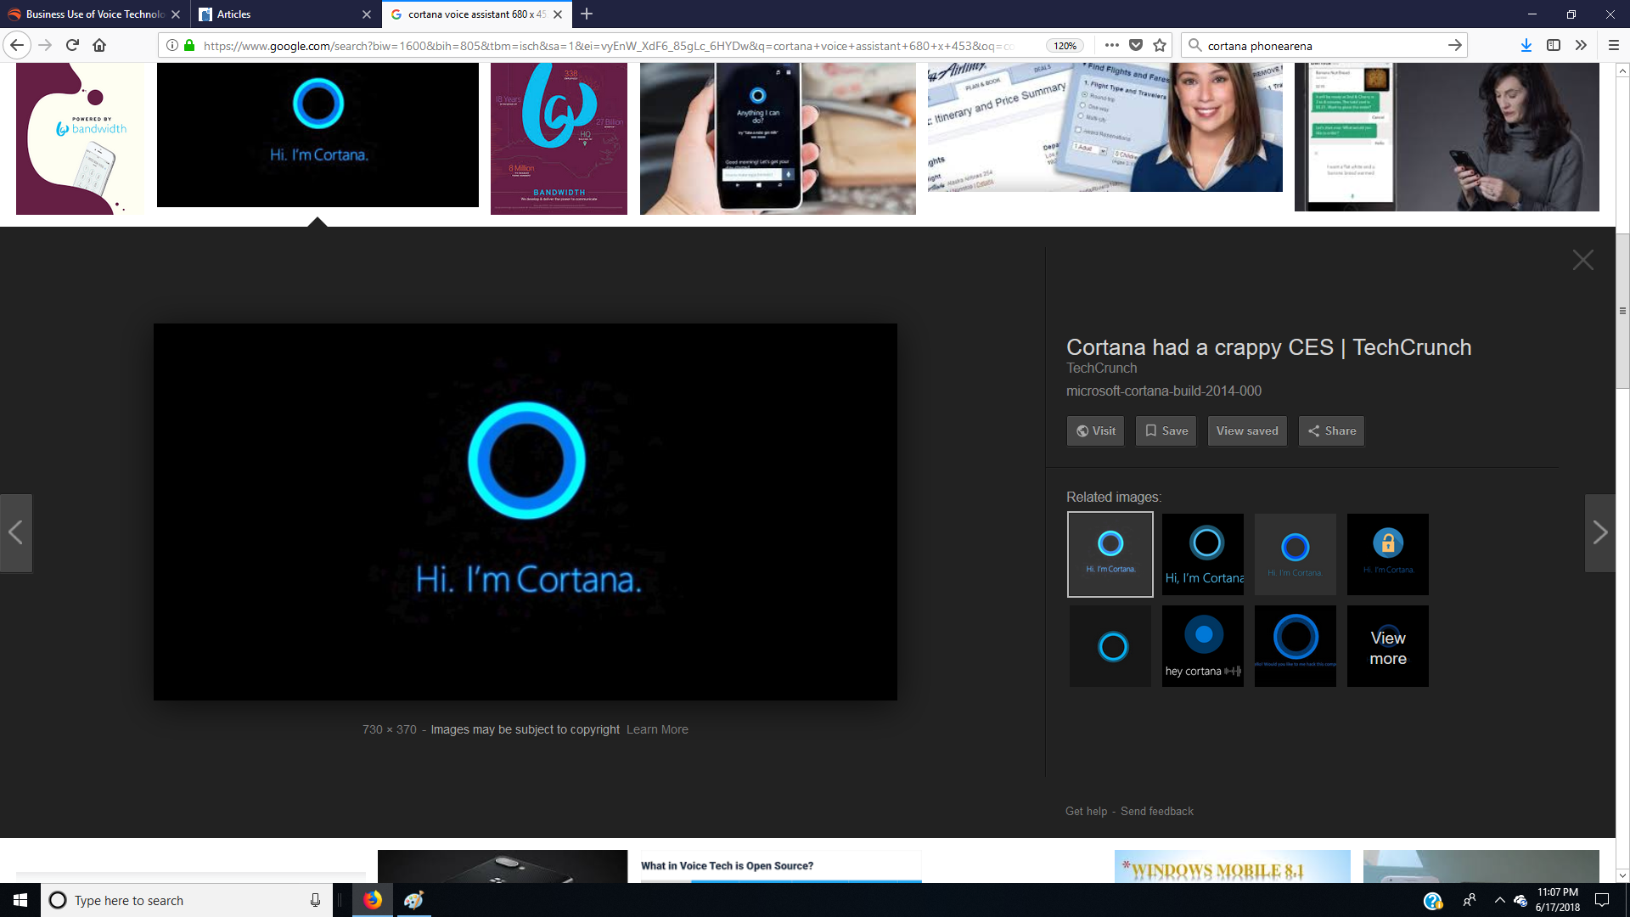Open the browser home page
Image resolution: width=1630 pixels, height=917 pixels.
[99, 45]
